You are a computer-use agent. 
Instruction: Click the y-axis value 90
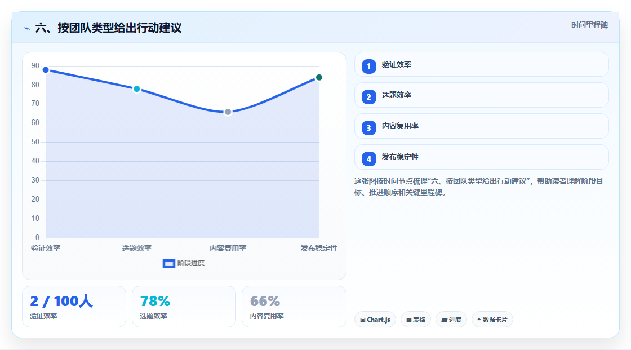point(35,65)
